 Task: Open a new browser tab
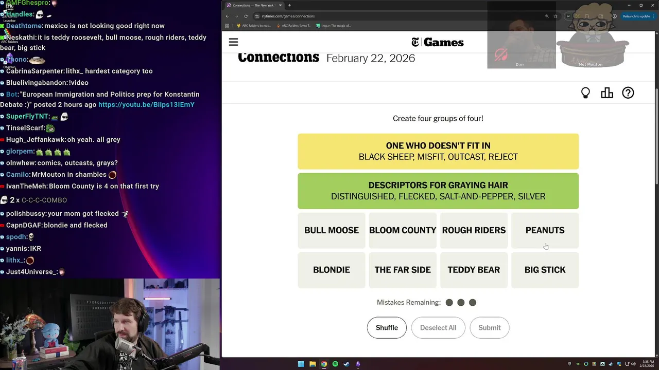289,5
